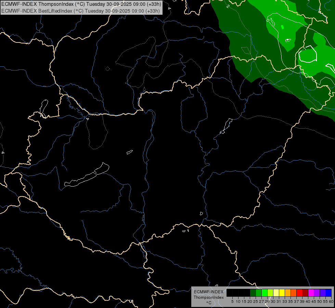Pick the light orange 33–35 legend swatch

tap(288, 293)
